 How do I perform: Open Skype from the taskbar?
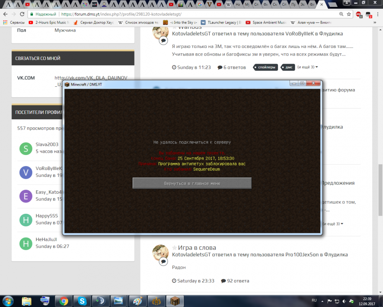(x=82, y=300)
